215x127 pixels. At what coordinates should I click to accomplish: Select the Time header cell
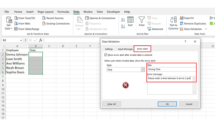(36, 50)
